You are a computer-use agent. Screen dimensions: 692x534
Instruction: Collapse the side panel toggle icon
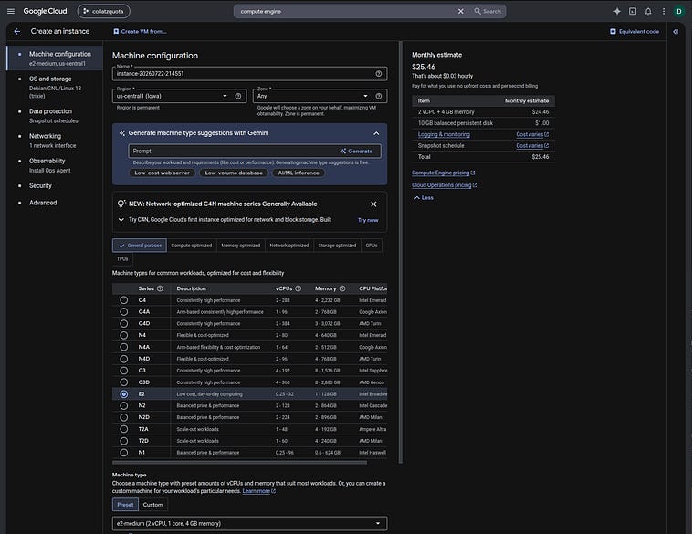(x=676, y=31)
